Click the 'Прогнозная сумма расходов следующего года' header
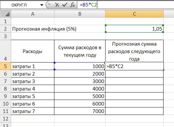174x127 pixels. click(134, 51)
